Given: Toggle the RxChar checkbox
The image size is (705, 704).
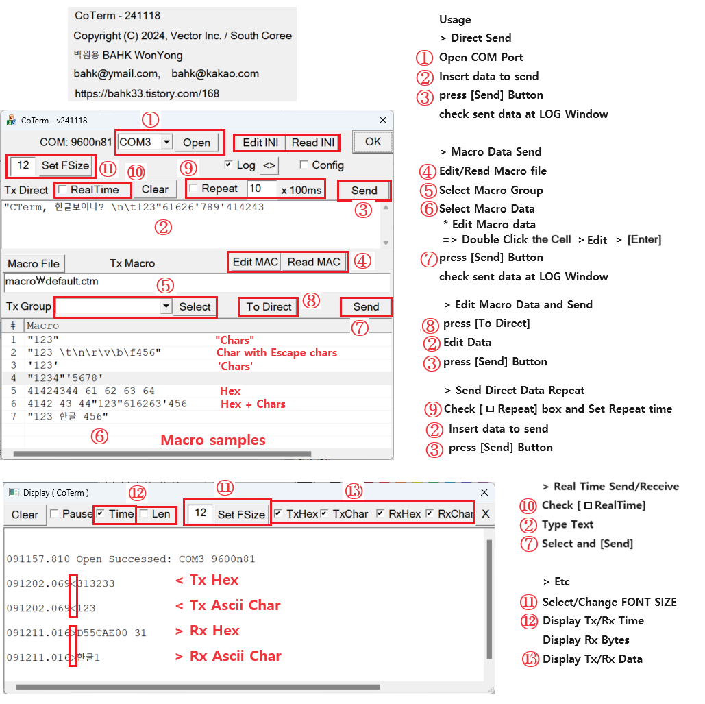Looking at the screenshot, I should pos(430,513).
